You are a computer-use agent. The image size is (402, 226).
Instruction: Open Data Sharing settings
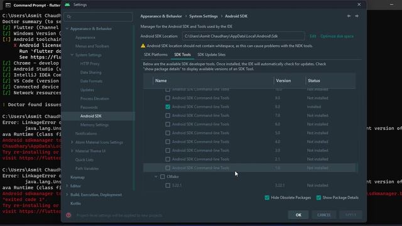click(90, 72)
